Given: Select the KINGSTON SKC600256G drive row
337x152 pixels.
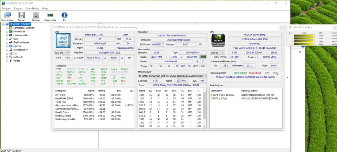Looking at the screenshot, I should [246, 95].
